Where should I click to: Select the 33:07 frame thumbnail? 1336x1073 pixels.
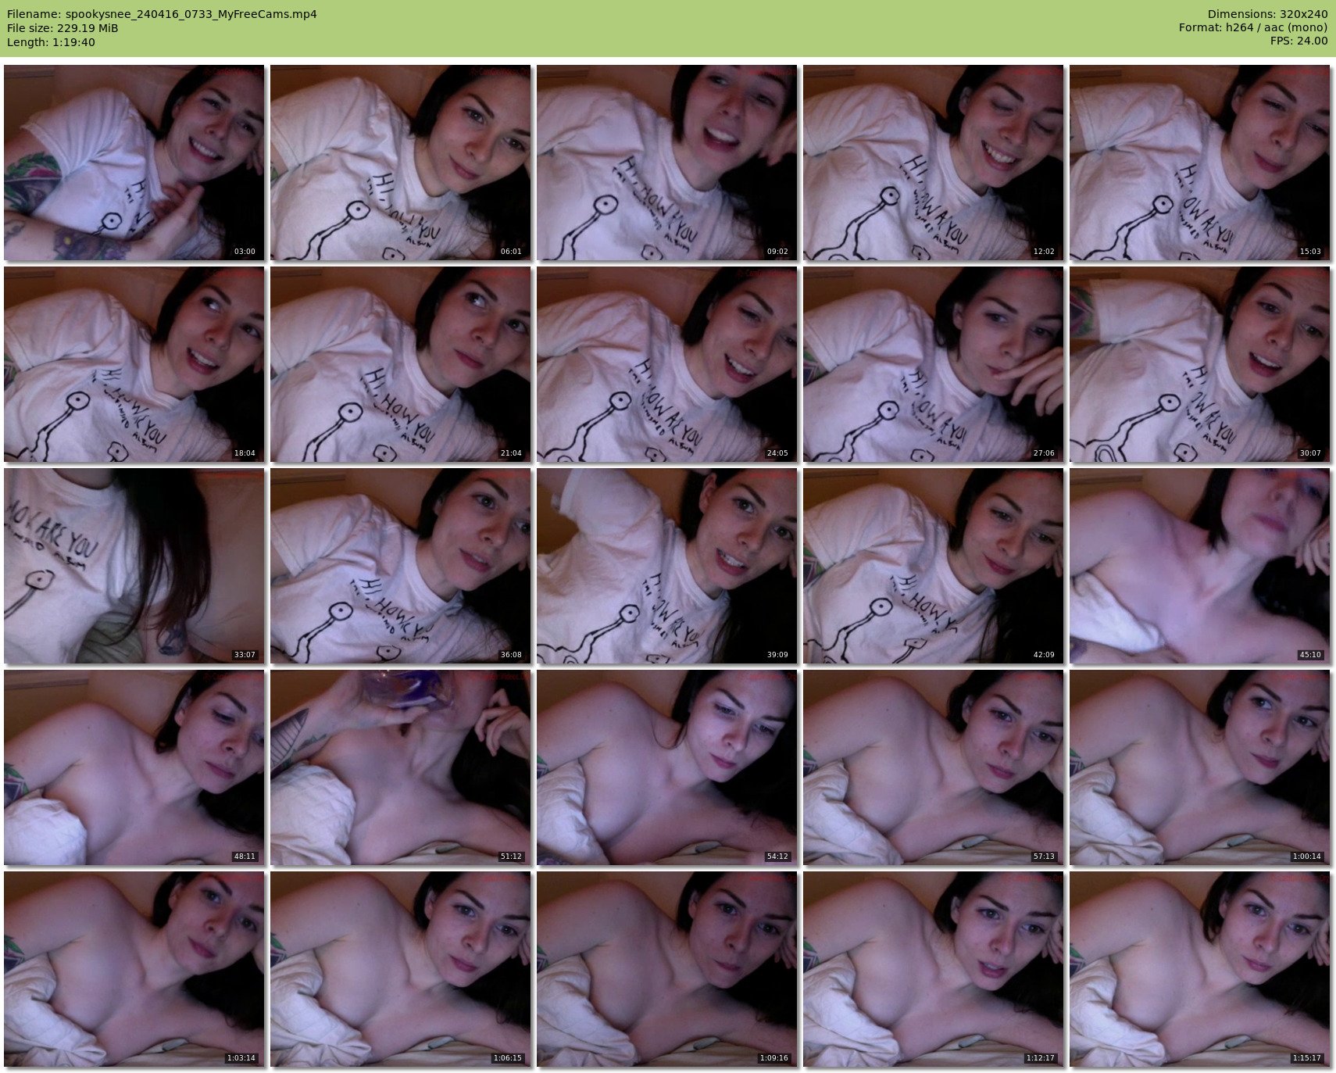coord(134,566)
